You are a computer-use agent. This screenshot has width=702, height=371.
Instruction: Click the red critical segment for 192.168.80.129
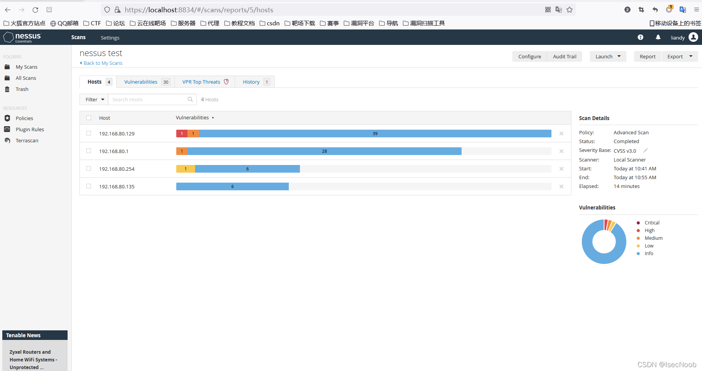(x=182, y=134)
